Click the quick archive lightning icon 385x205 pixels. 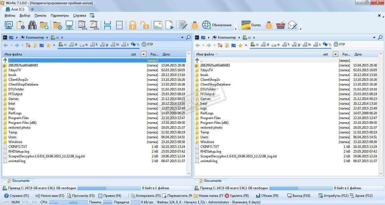[x=94, y=25]
